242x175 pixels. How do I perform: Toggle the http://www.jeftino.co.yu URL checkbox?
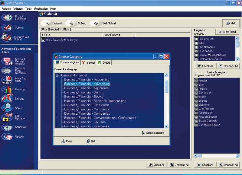[43, 40]
